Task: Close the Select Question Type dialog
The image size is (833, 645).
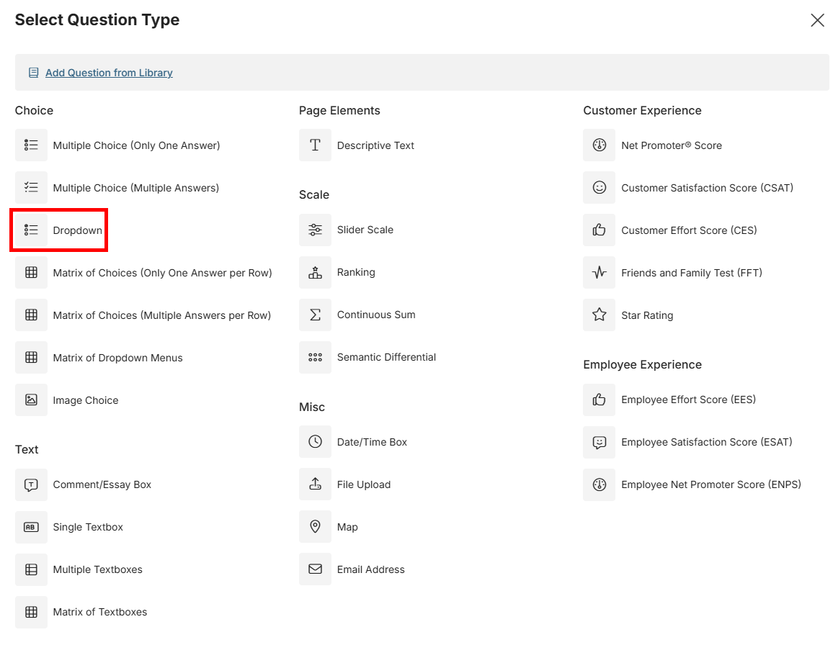Action: [817, 20]
